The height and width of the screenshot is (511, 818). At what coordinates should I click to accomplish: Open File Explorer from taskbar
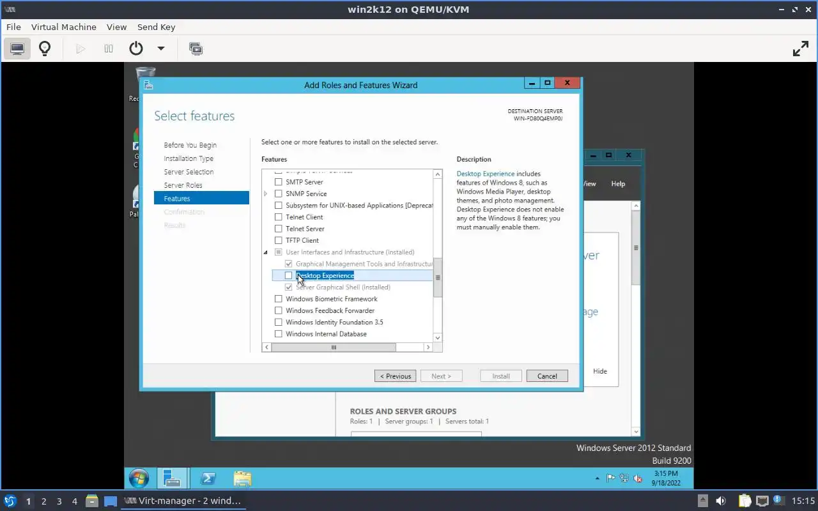242,478
